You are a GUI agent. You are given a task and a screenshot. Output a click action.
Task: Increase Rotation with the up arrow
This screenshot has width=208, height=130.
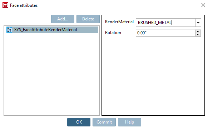coord(198,32)
